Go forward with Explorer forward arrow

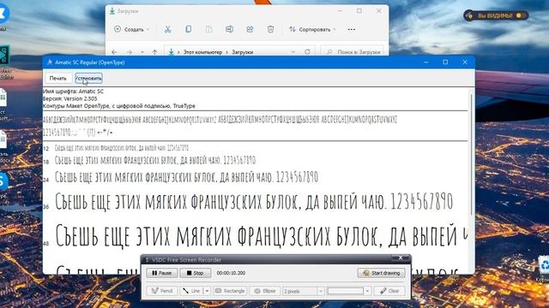pos(130,52)
